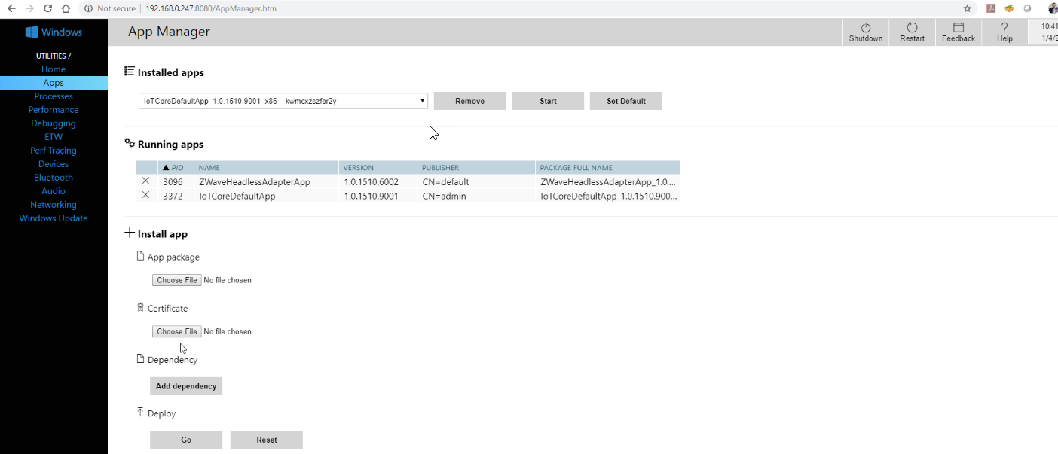
Task: Click the browser address bar URL
Action: (211, 8)
